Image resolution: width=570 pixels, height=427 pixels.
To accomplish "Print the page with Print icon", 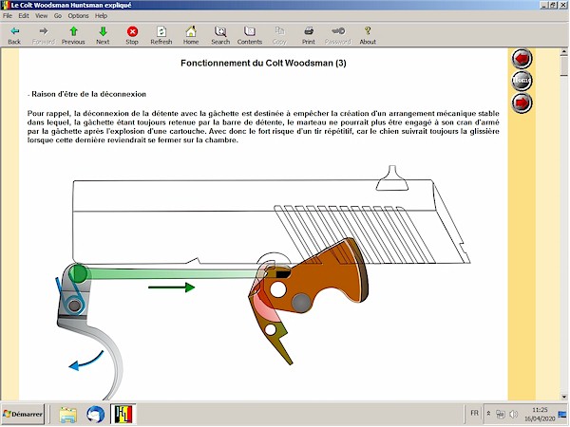I will point(309,35).
